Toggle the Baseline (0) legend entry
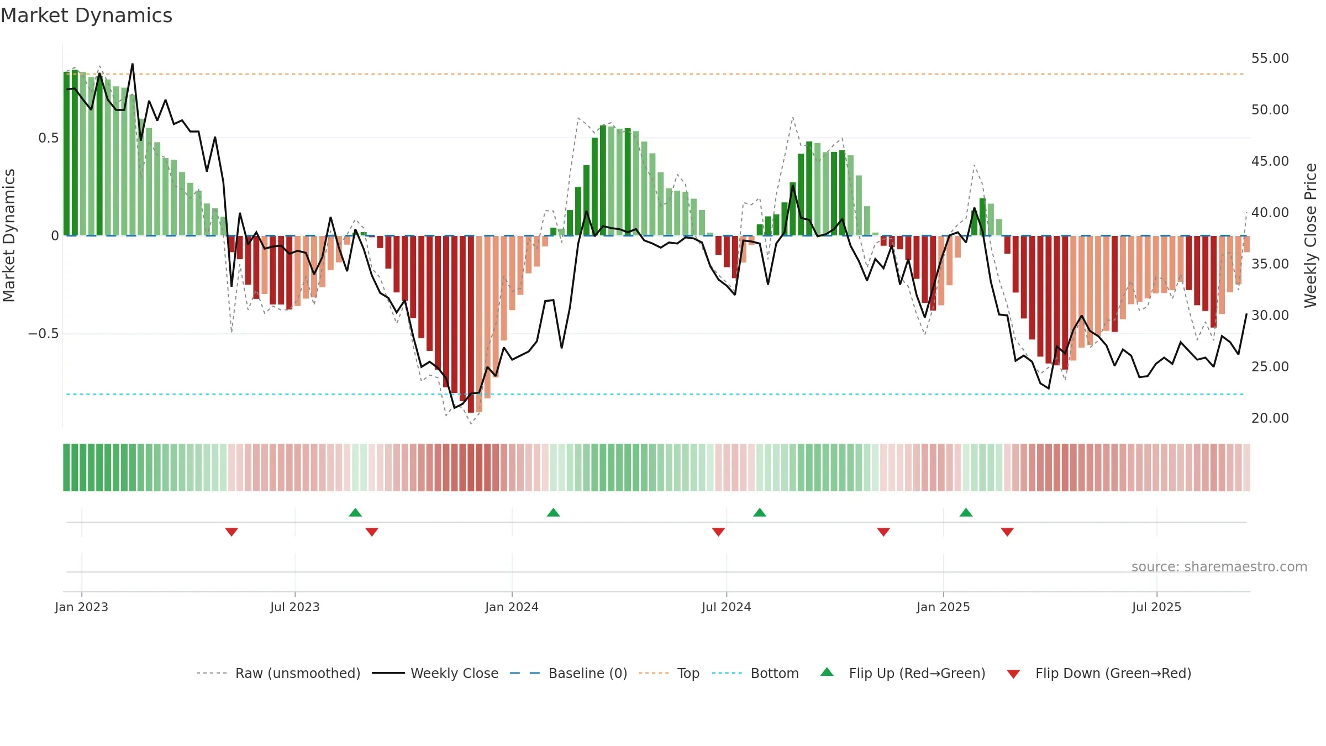 coord(568,673)
